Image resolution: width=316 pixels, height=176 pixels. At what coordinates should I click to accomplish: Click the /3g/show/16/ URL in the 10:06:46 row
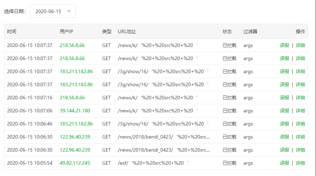click(x=163, y=124)
